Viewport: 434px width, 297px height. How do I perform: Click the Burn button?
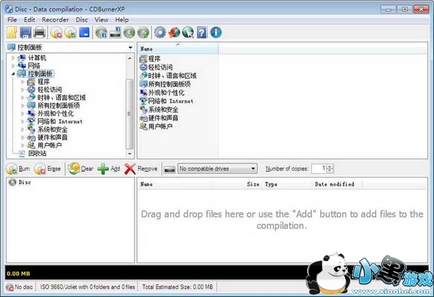18,168
